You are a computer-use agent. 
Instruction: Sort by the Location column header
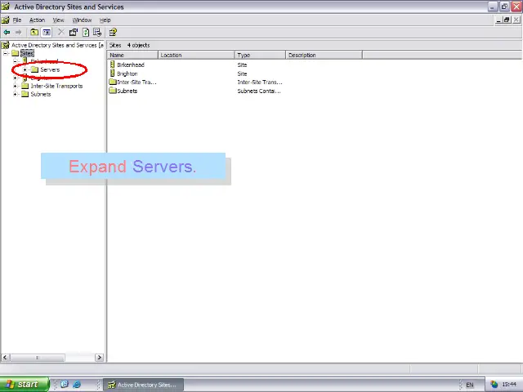point(196,55)
